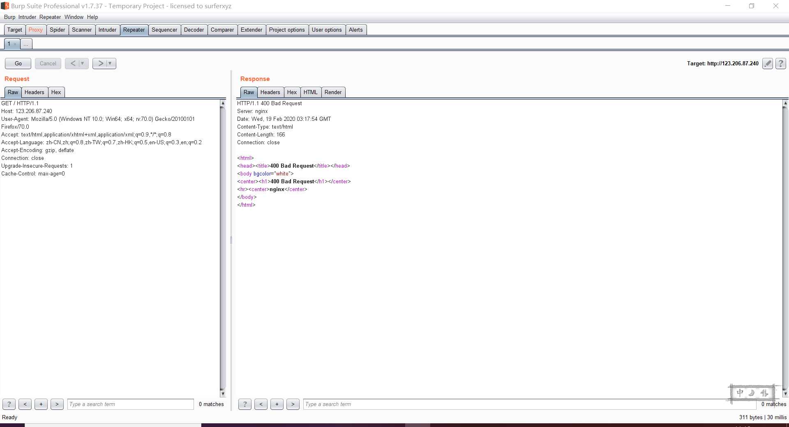Select the Repeater tool tab
Image resolution: width=789 pixels, height=427 pixels.
click(x=134, y=30)
